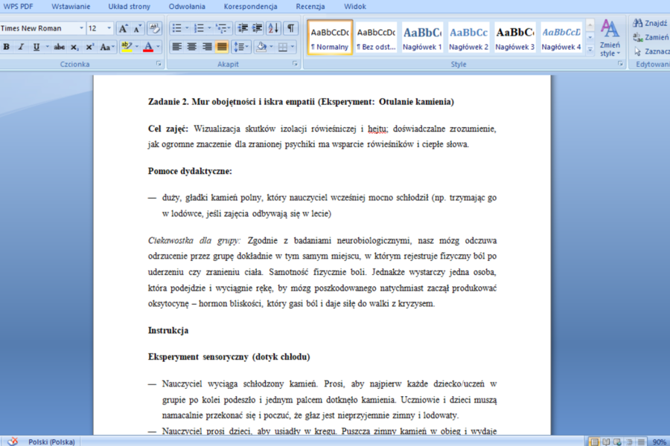Click the Zmień style button

click(x=610, y=39)
